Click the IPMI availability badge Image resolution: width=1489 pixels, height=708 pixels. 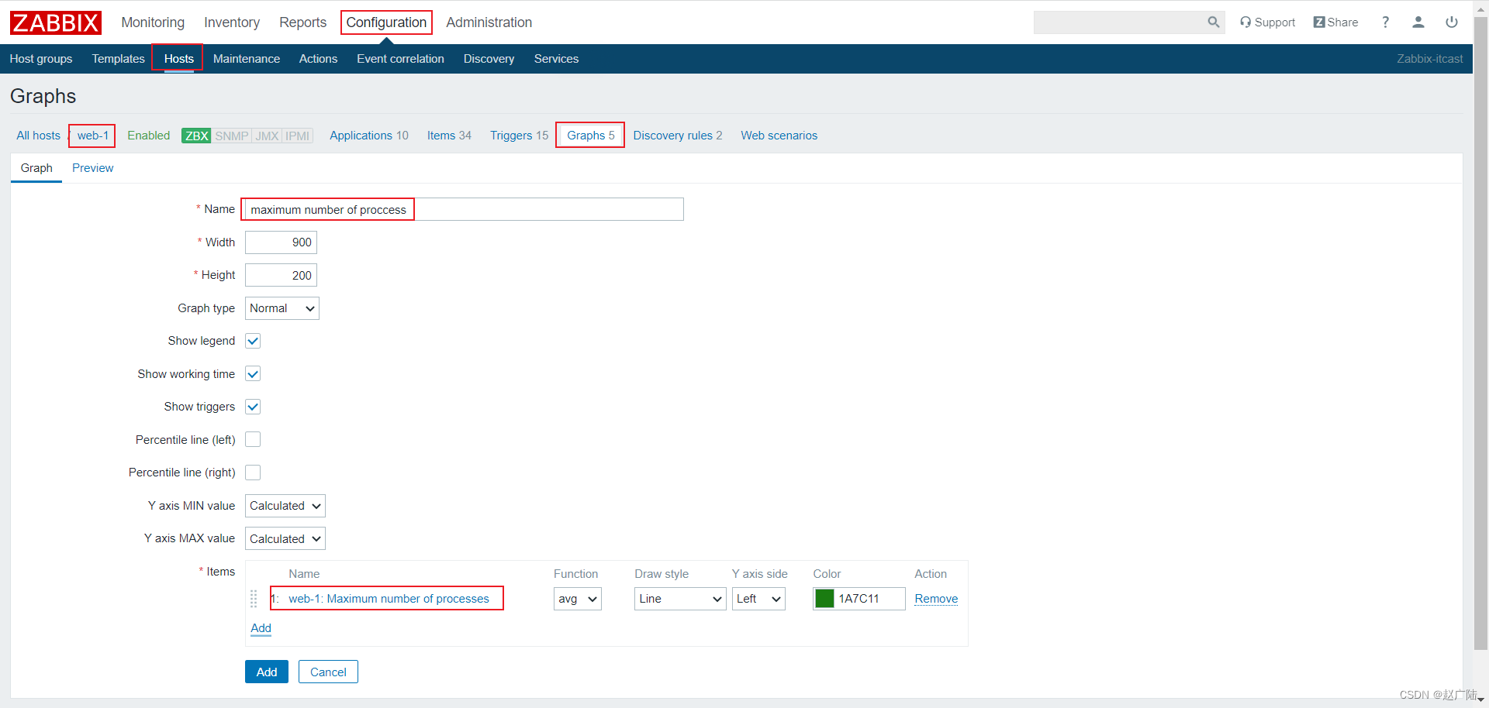point(297,136)
